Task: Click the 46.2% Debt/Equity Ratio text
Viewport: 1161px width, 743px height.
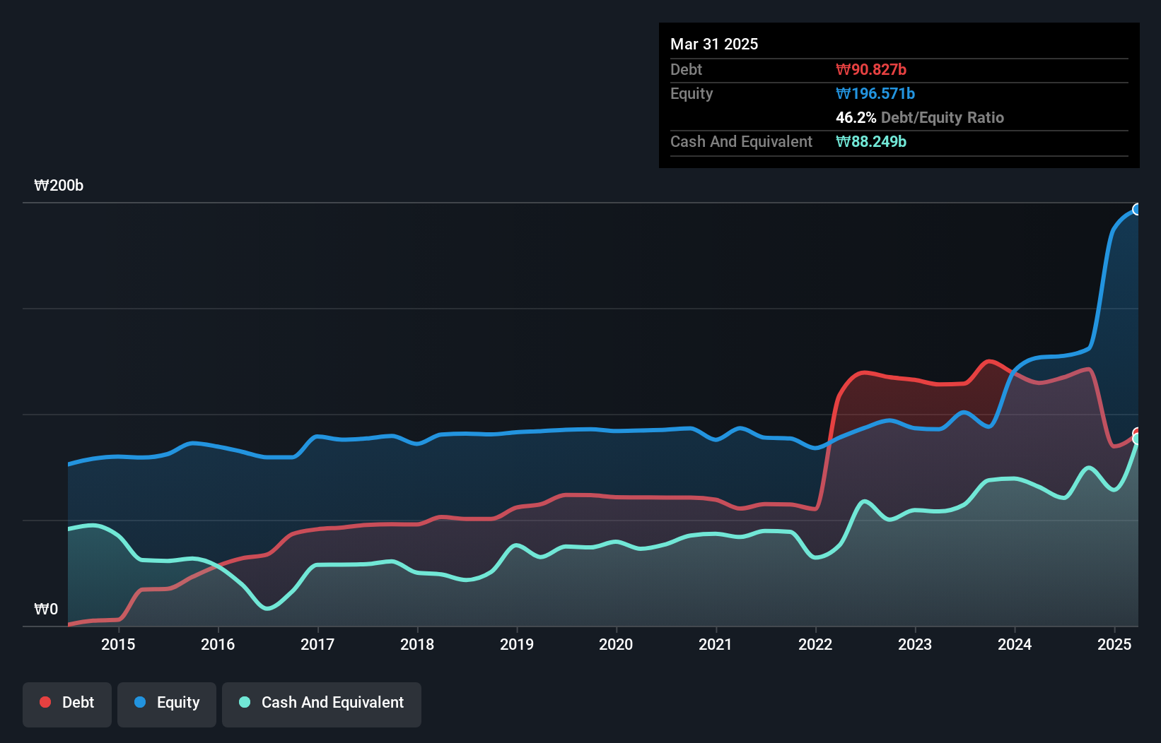Action: tap(920, 117)
